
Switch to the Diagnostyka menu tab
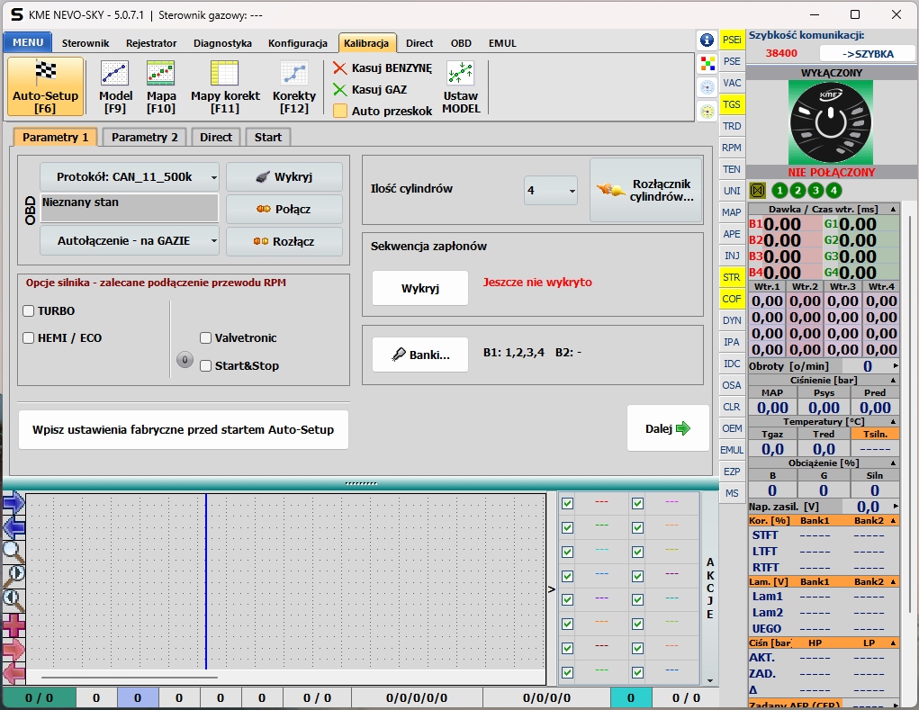[222, 43]
